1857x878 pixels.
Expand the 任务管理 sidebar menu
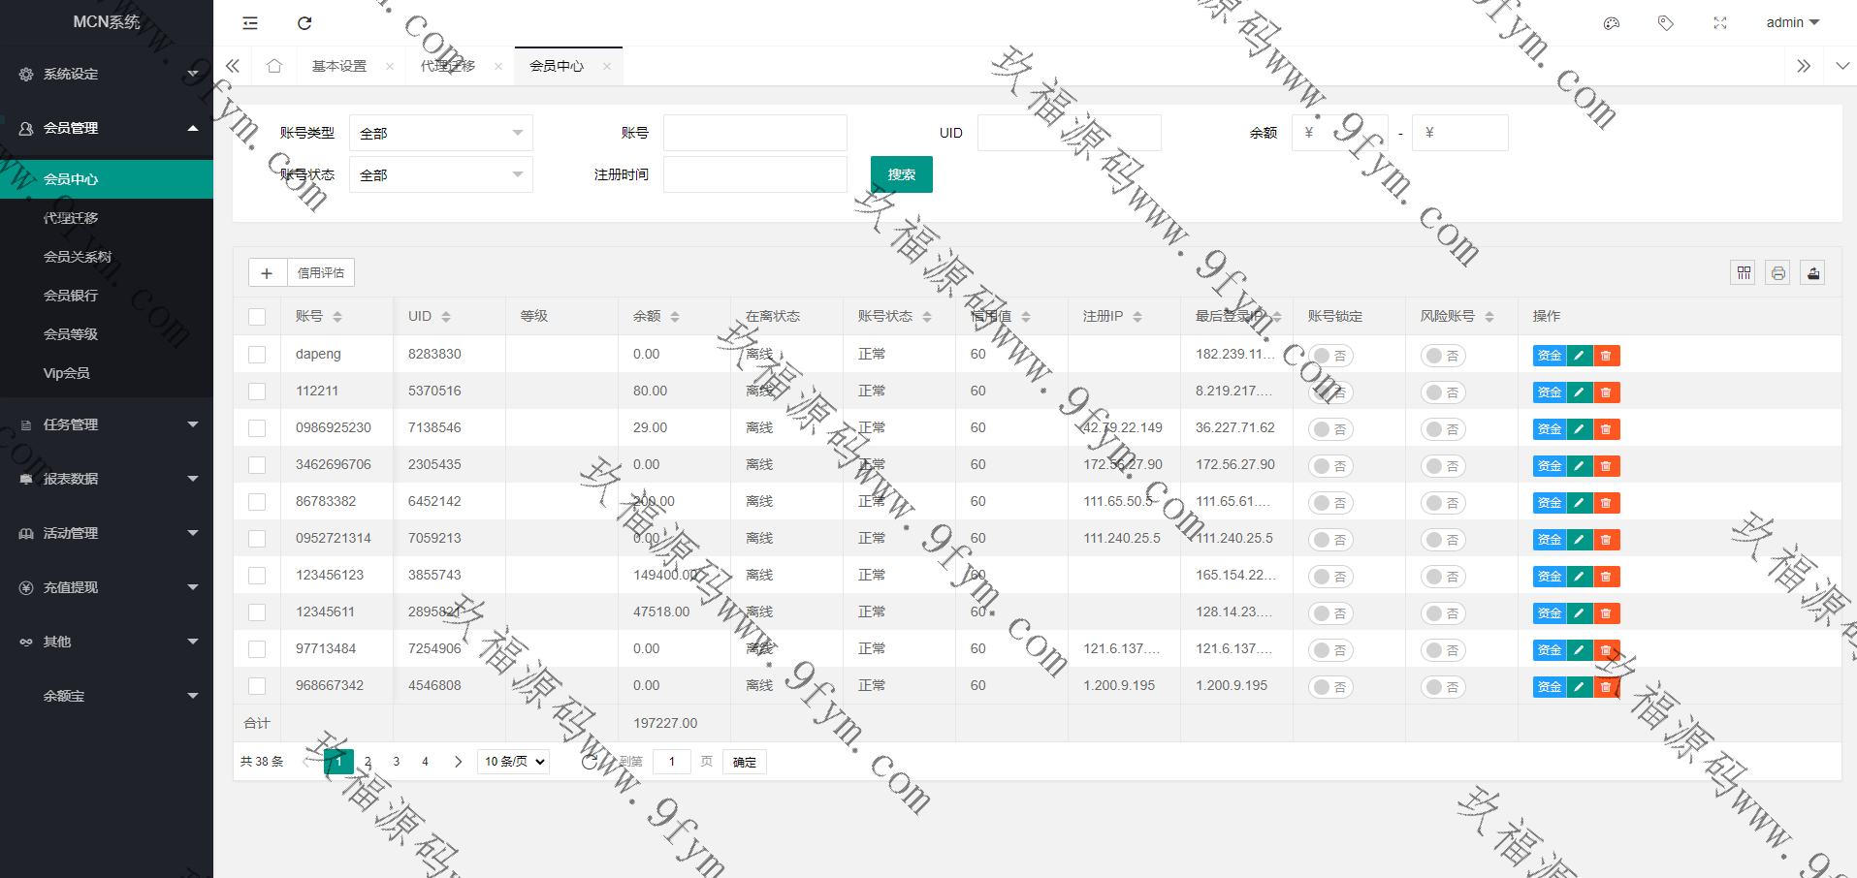(107, 424)
